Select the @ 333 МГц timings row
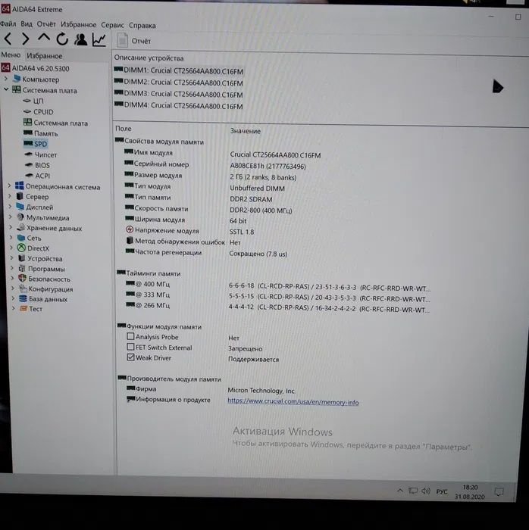This screenshot has width=529, height=530. tap(278, 297)
